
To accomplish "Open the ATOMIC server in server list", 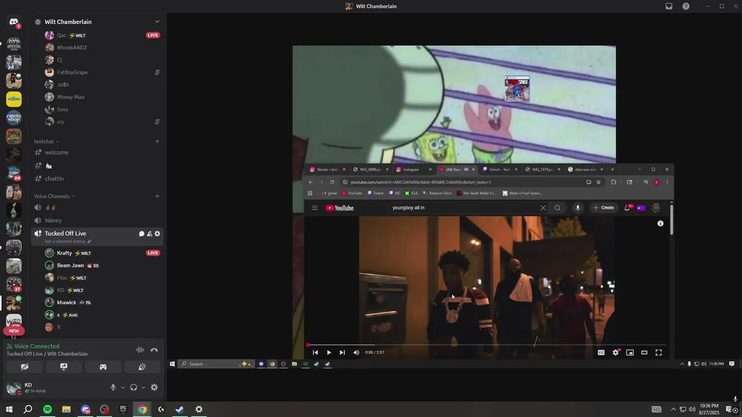I will point(14,99).
